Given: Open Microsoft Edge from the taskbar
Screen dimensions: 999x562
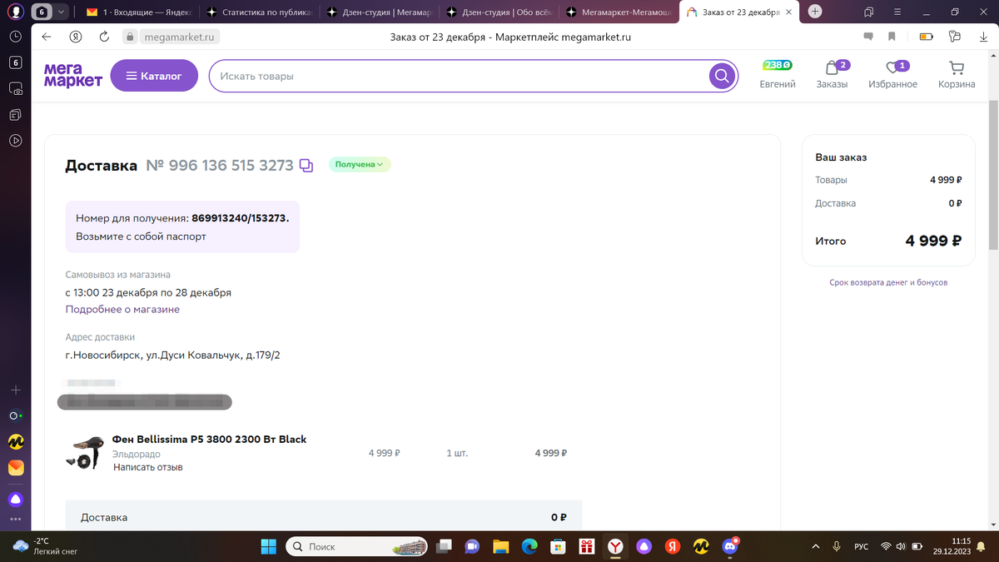Looking at the screenshot, I should pyautogui.click(x=529, y=546).
